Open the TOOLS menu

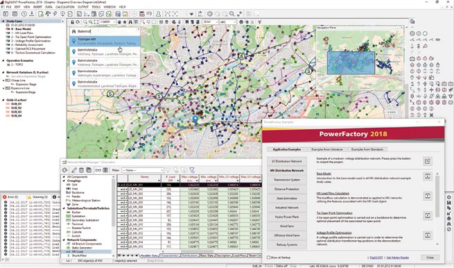[x=96, y=7]
